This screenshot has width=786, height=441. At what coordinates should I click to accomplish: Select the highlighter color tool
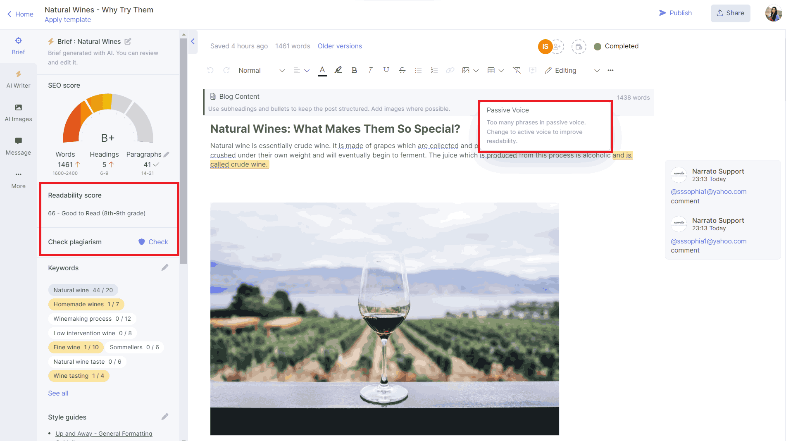[338, 70]
